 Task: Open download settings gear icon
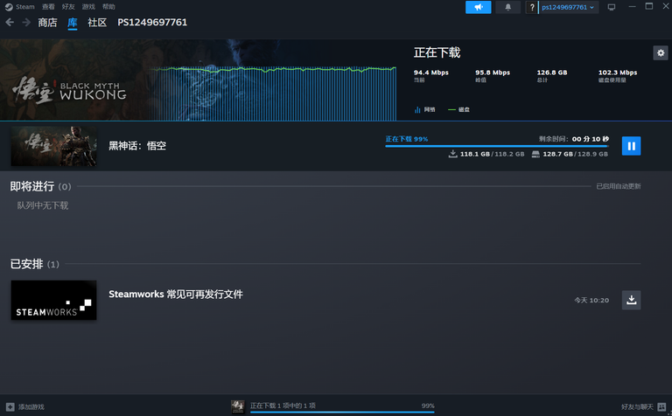point(661,53)
